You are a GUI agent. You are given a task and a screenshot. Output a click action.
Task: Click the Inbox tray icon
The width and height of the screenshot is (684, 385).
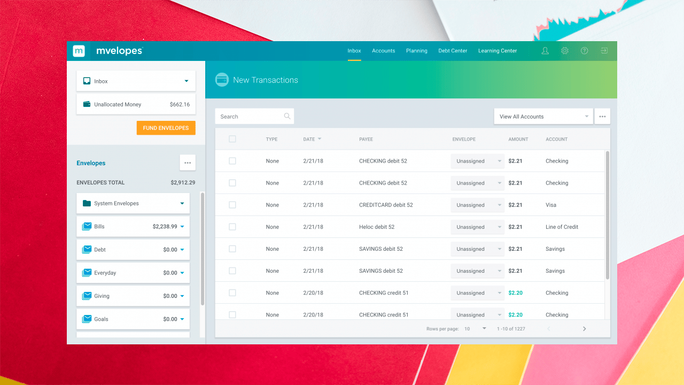coord(87,81)
